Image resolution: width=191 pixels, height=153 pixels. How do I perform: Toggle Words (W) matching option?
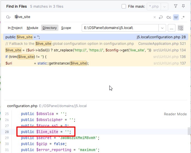(x=176, y=17)
